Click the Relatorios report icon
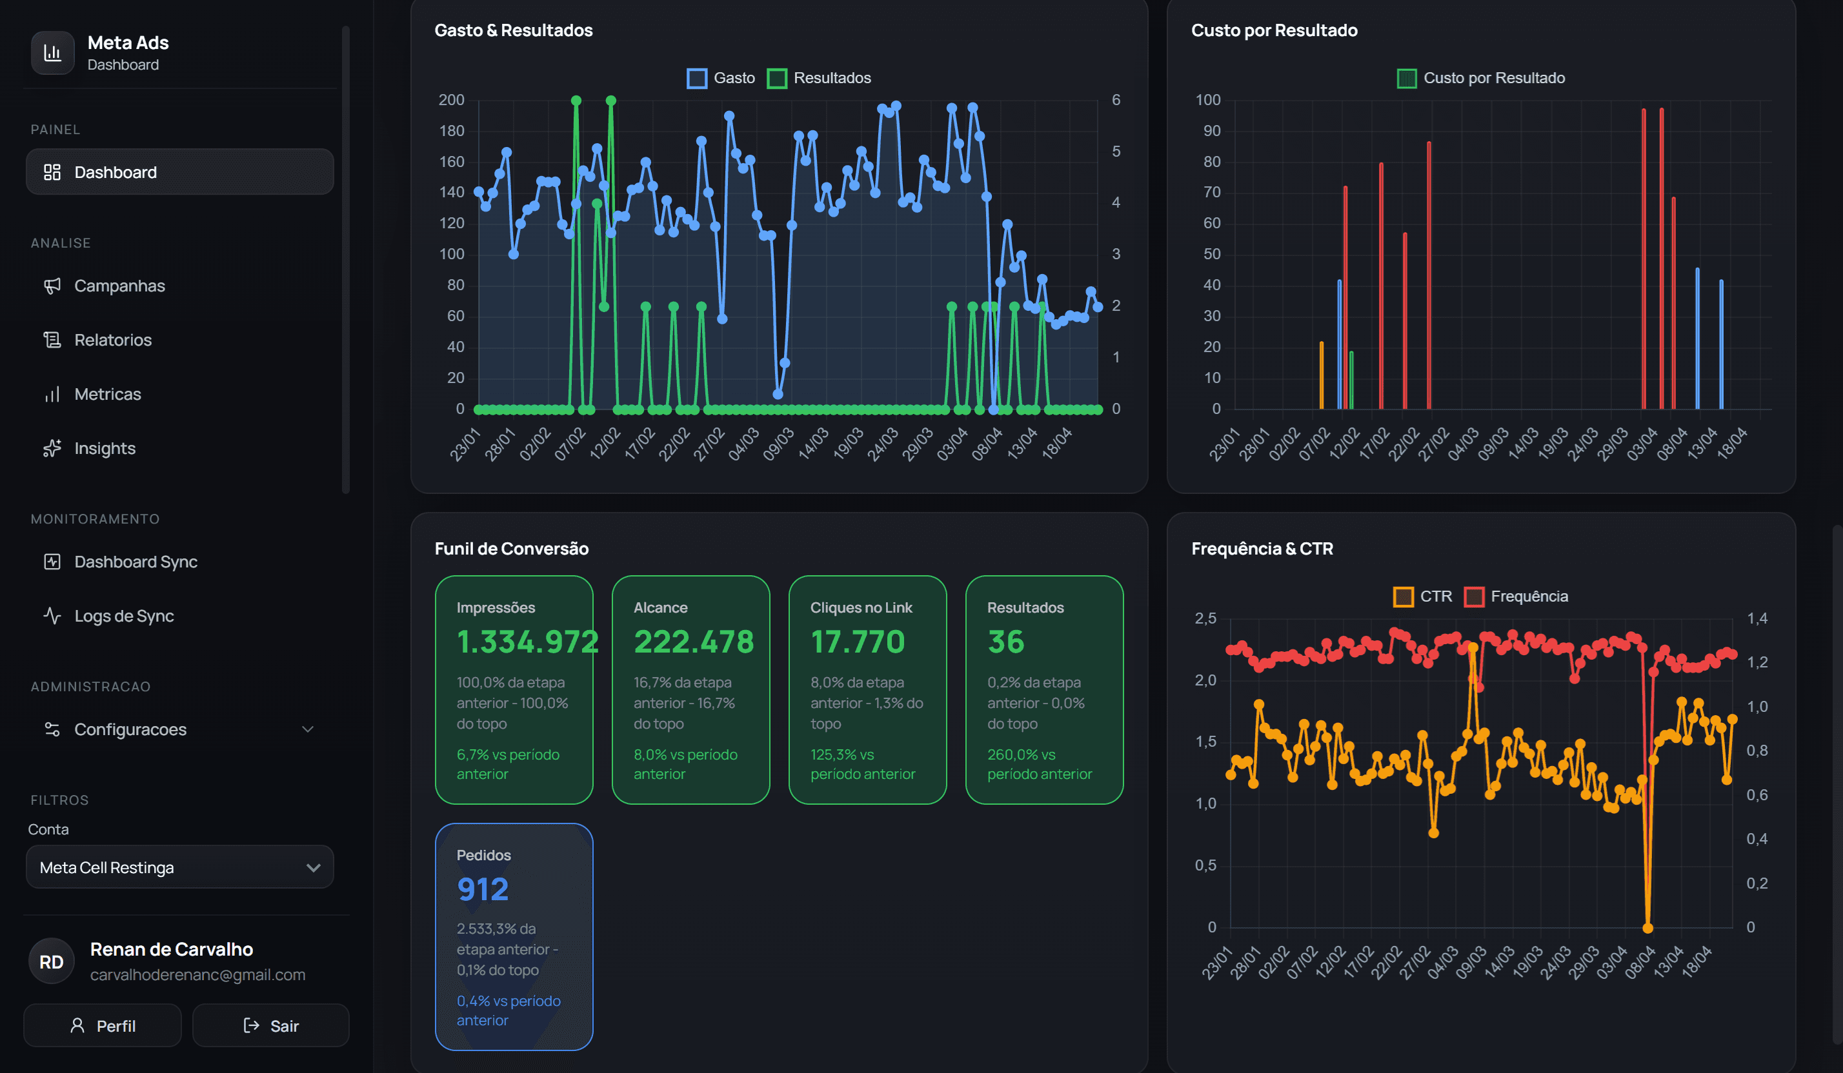 point(52,340)
